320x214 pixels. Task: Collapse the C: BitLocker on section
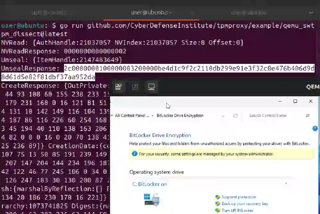click(x=286, y=184)
